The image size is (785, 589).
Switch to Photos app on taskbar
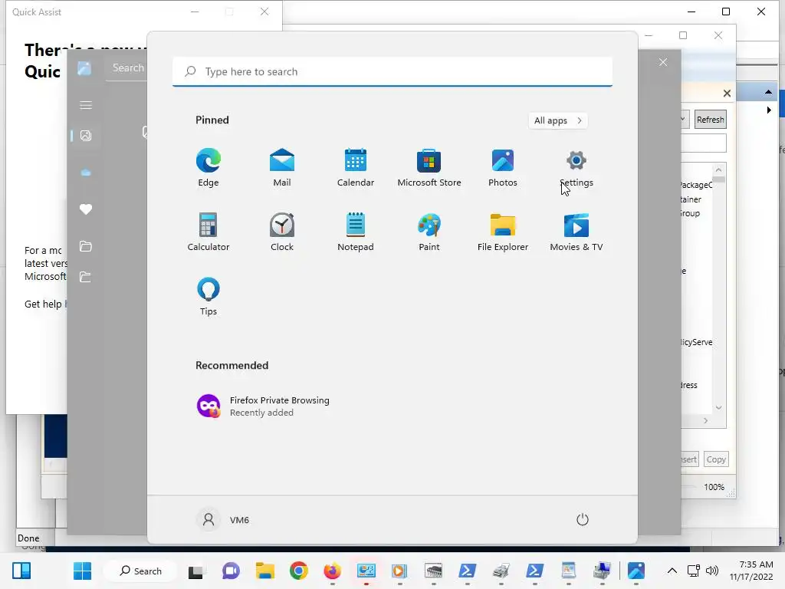[636, 571]
